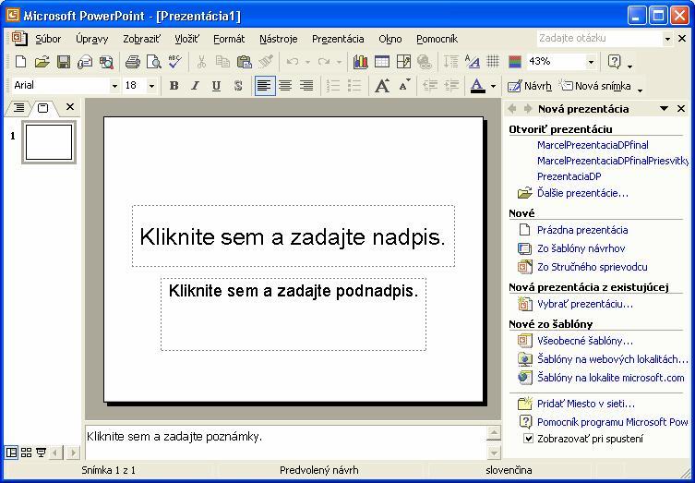Open the Arial font name dropdown
Image resolution: width=695 pixels, height=483 pixels.
(x=114, y=86)
